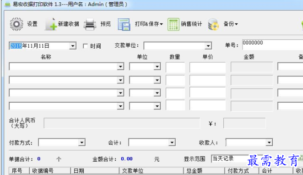303x175 pixels.
Task: Click the 销售统计 toolbar label
Action: pos(191,24)
